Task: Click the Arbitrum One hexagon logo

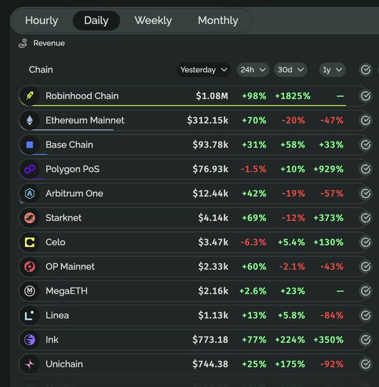Action: pos(30,193)
